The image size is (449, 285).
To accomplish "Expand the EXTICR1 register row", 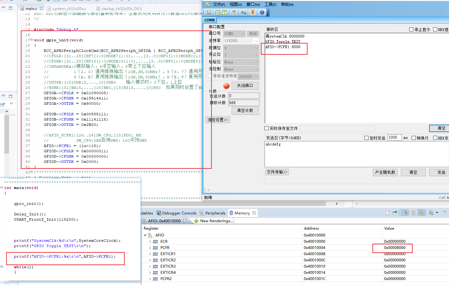I will pos(150,254).
